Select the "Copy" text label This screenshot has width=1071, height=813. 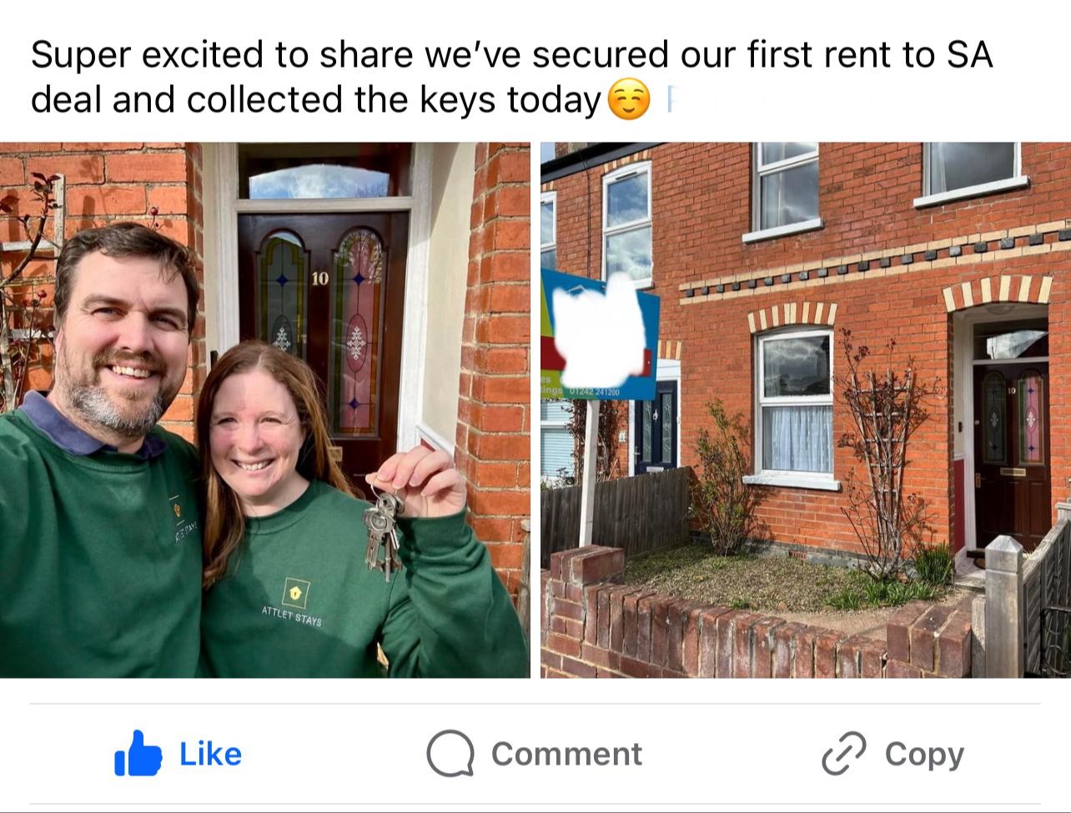924,755
